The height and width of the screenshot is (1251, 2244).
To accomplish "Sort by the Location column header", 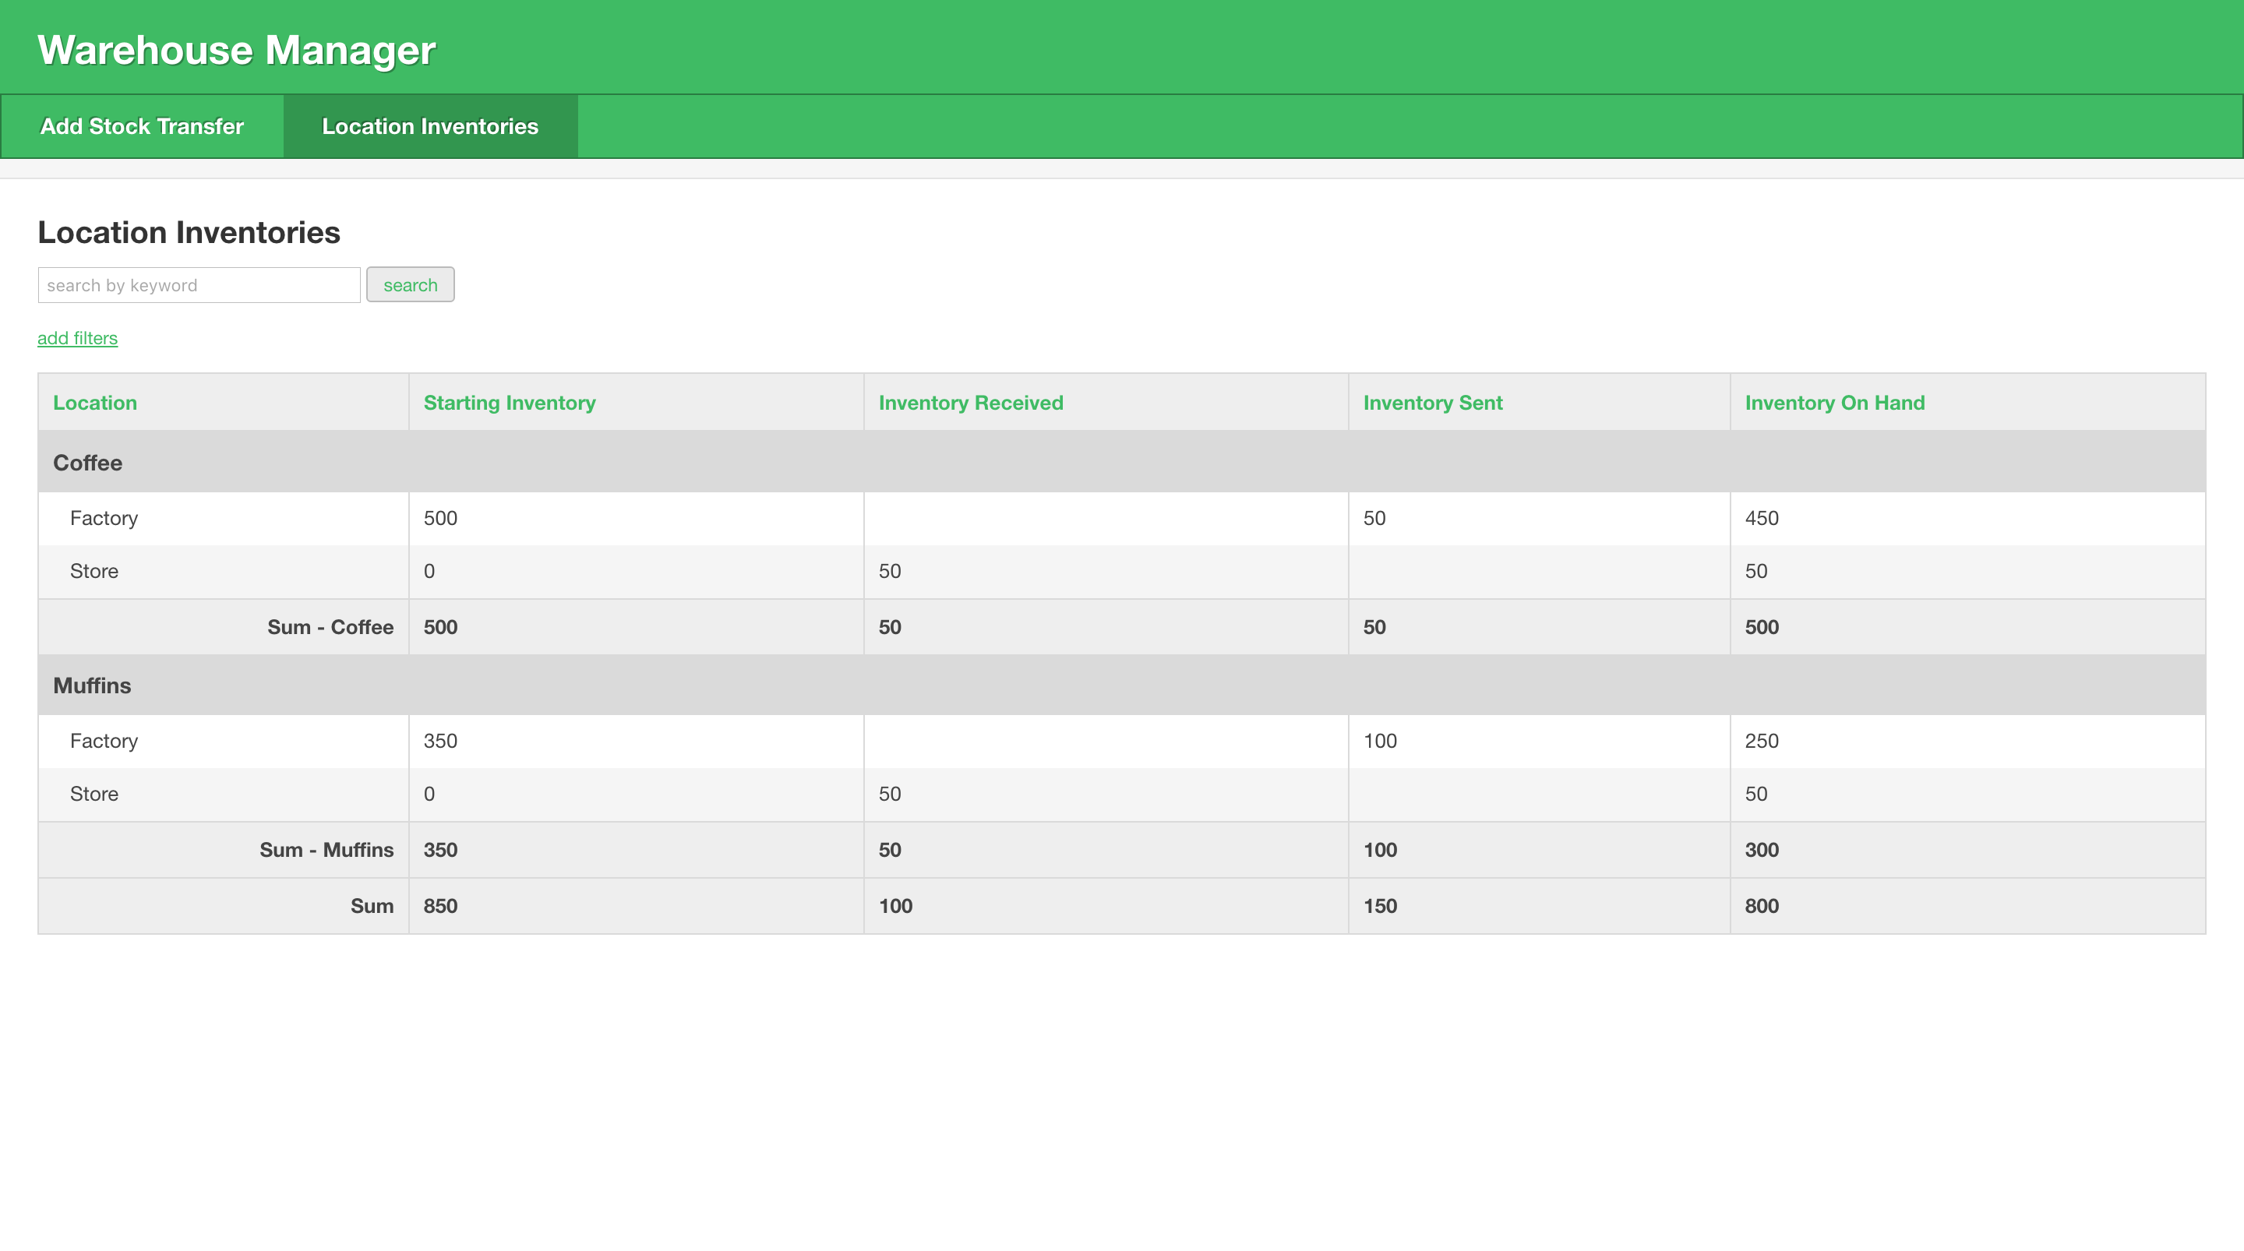I will [95, 403].
